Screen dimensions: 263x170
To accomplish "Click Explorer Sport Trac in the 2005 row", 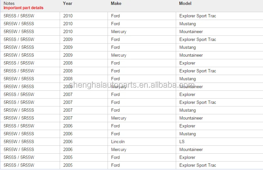I will (x=198, y=165).
